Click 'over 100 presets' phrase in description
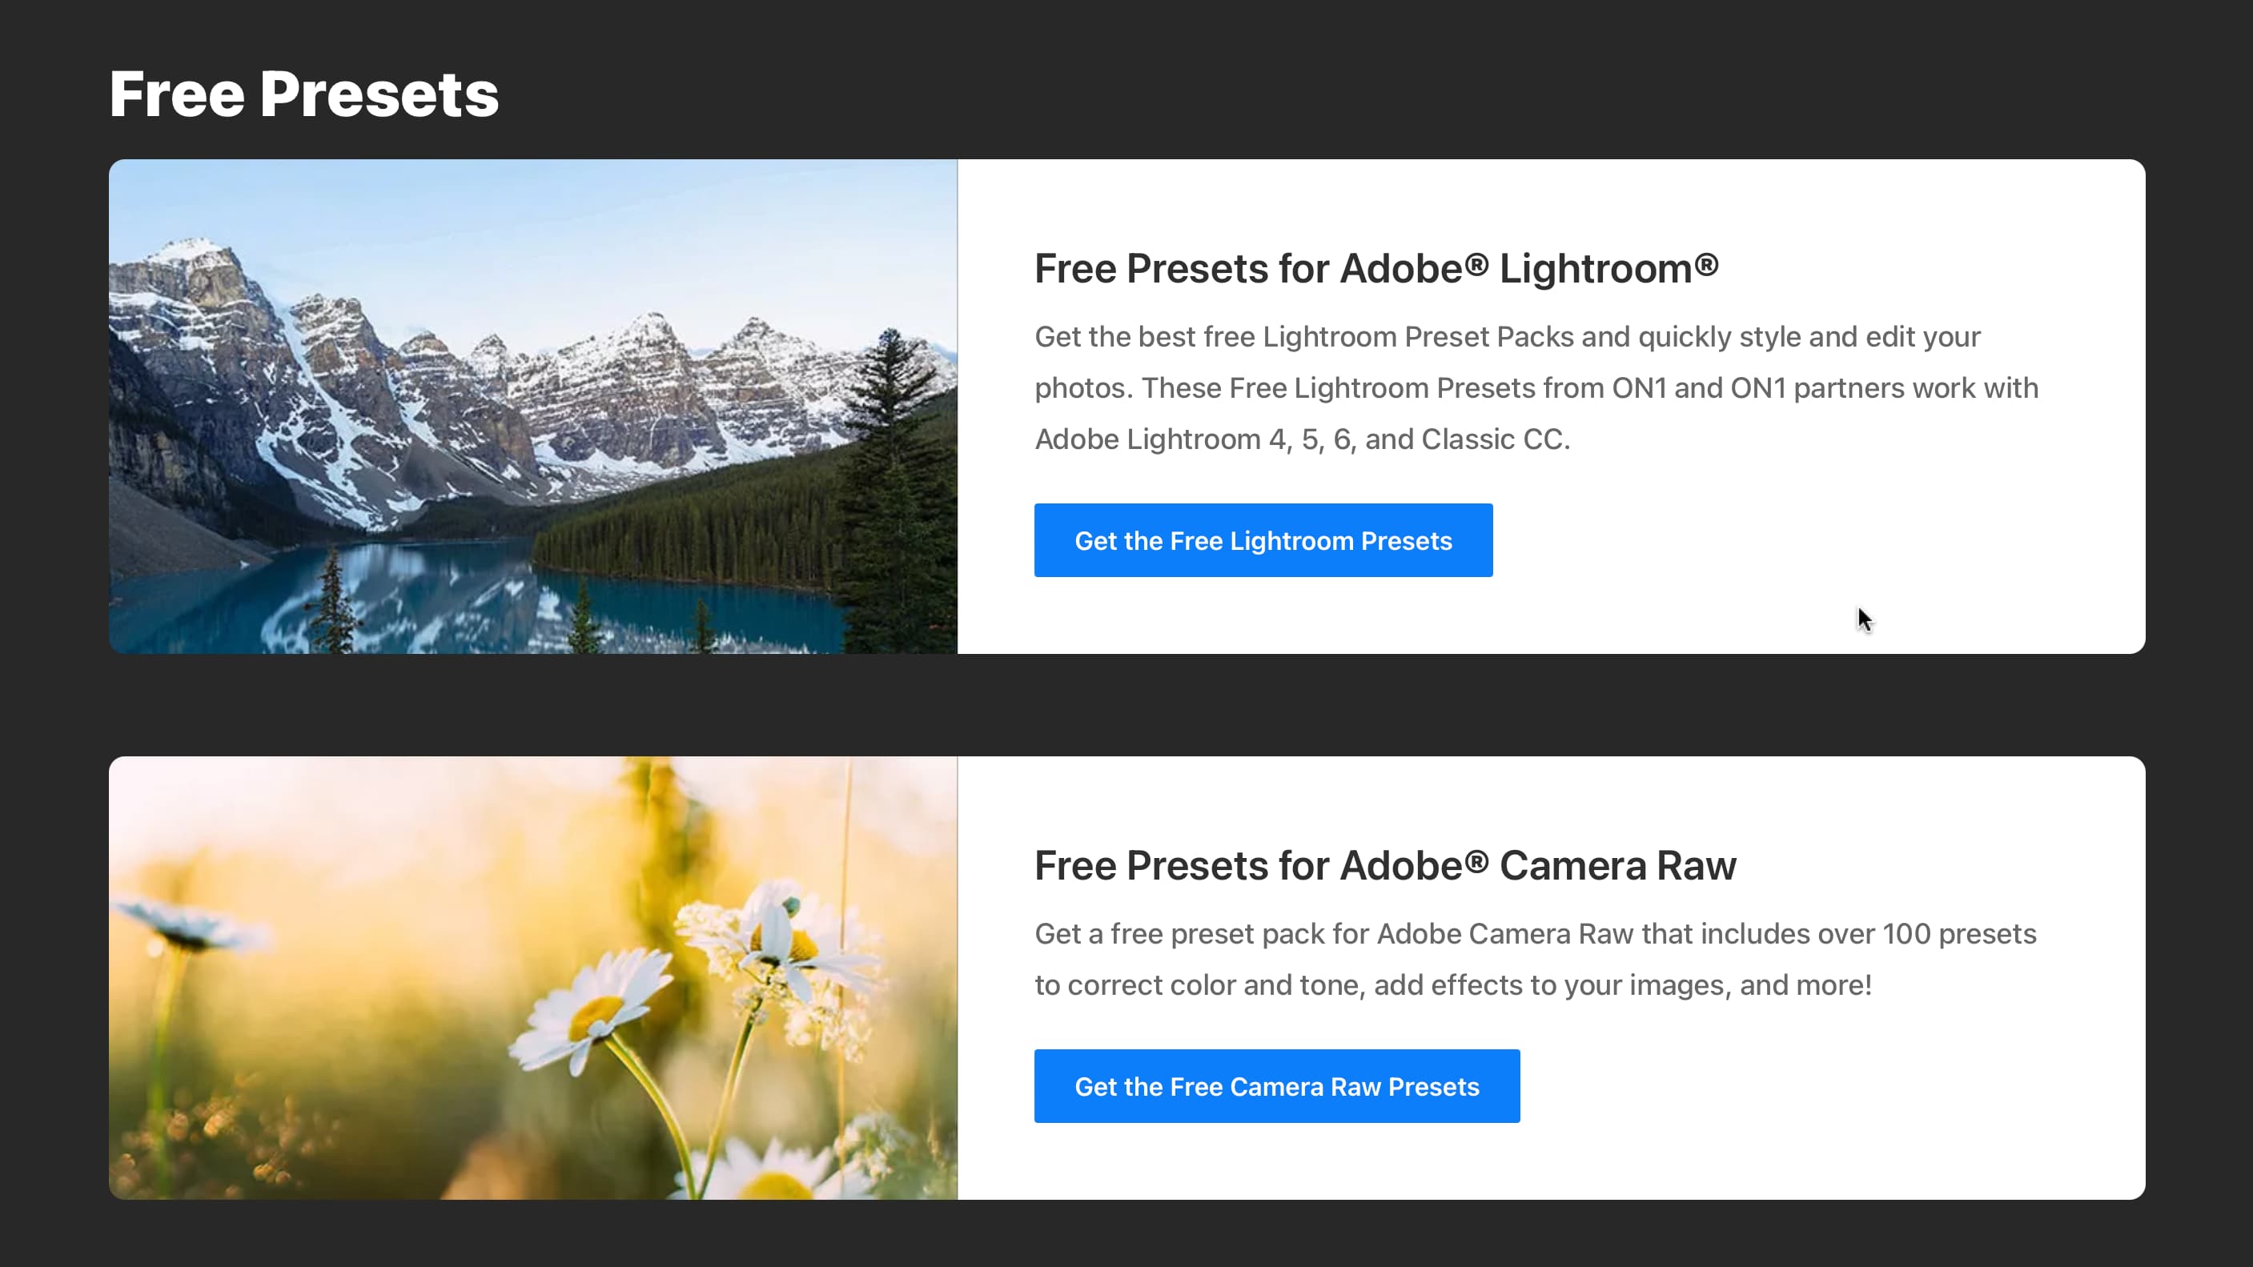The height and width of the screenshot is (1267, 2253). (x=1927, y=934)
